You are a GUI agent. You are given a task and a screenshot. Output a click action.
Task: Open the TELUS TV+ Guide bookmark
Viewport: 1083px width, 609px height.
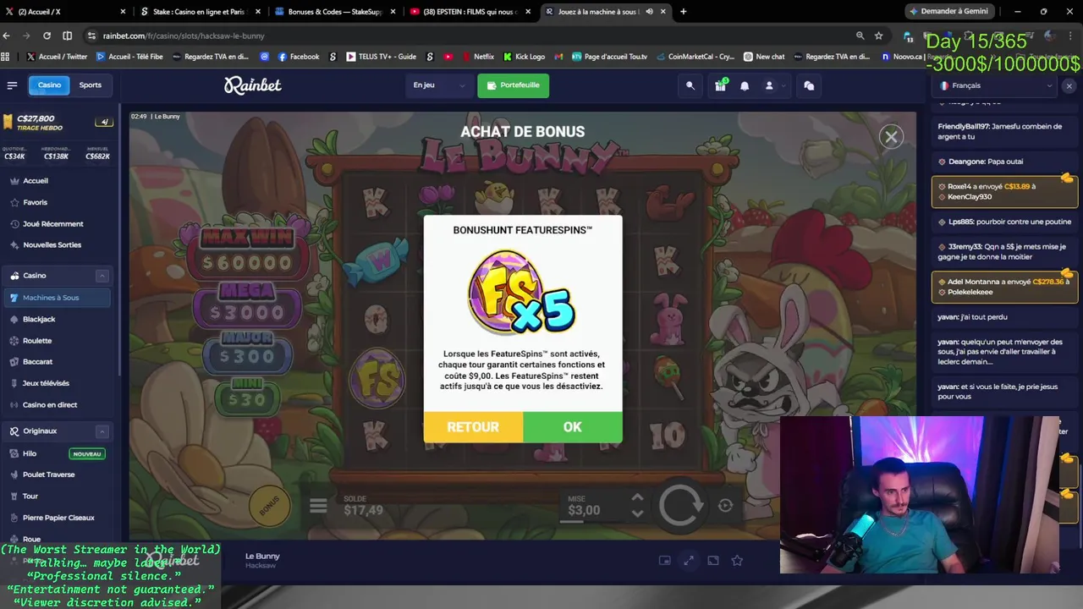[x=381, y=57]
